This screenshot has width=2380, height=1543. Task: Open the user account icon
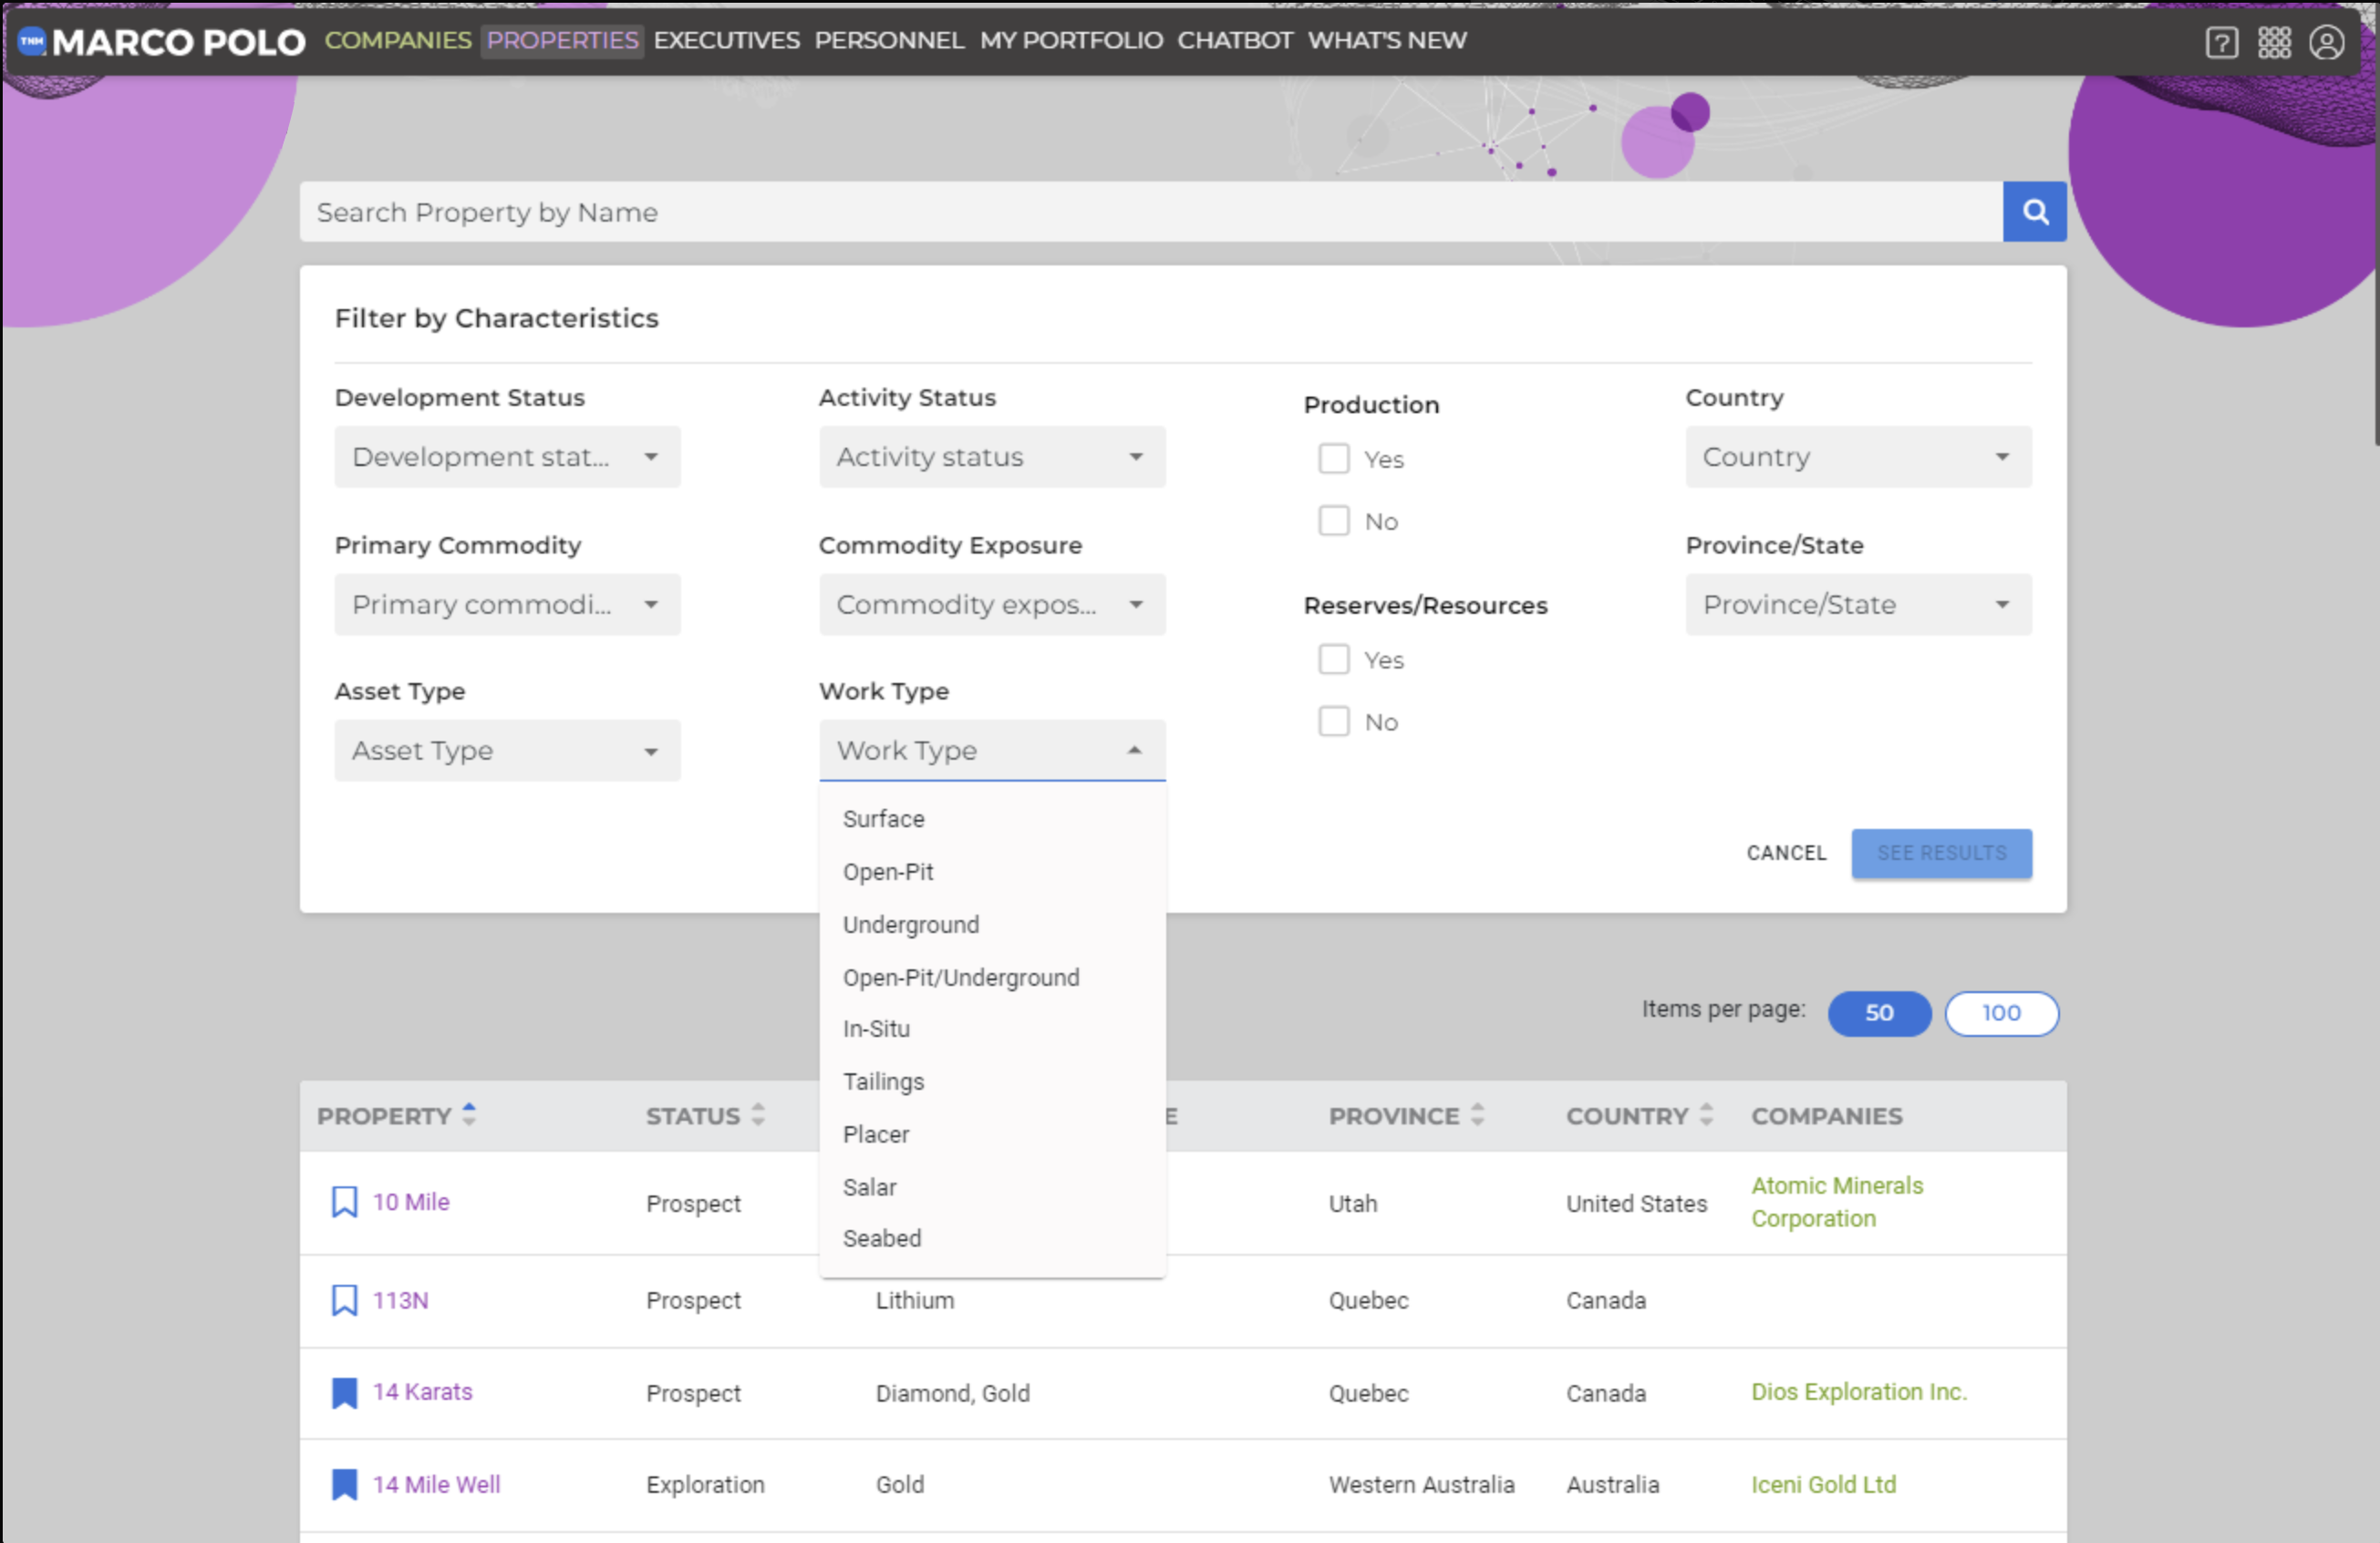pyautogui.click(x=2326, y=42)
